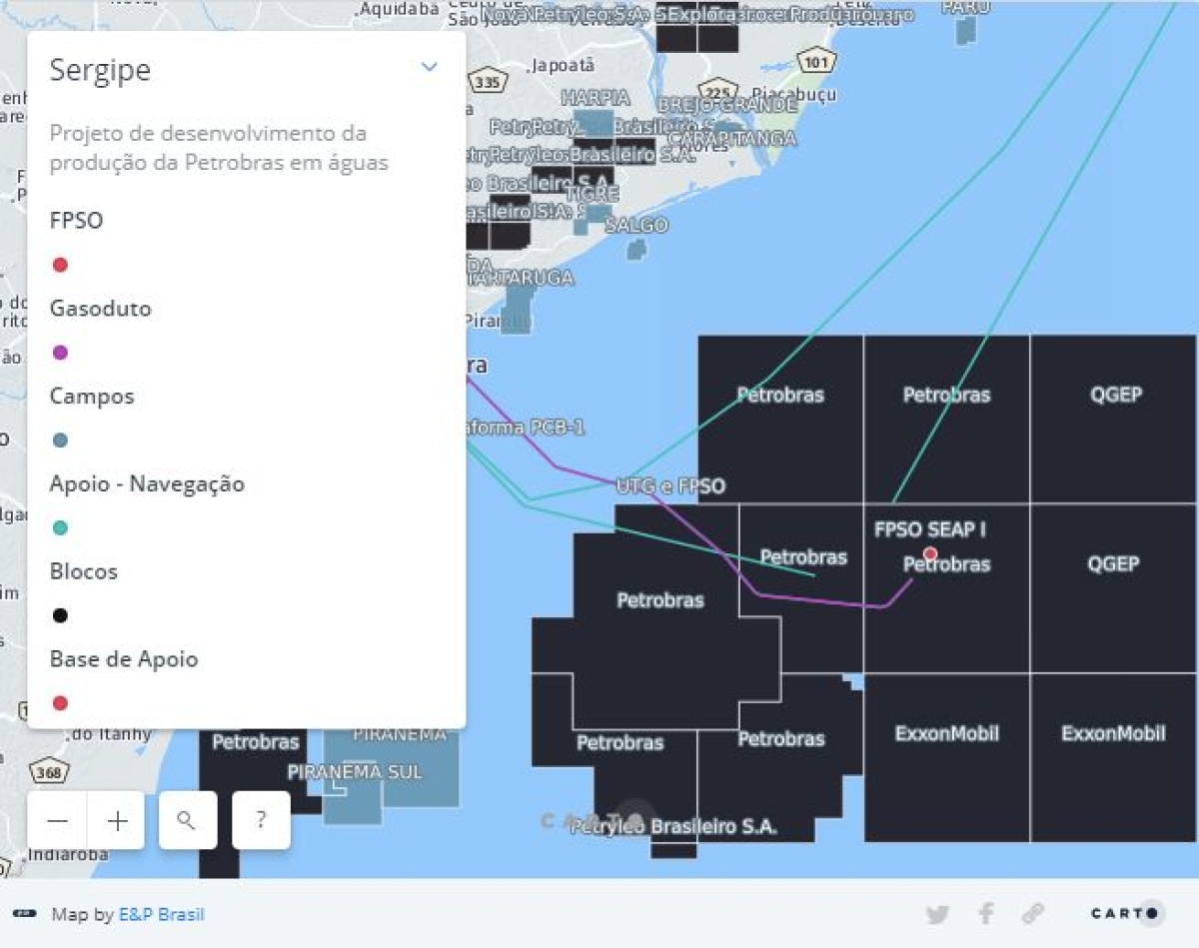Click the route 225 highway shield
This screenshot has height=948, width=1199.
pos(716,92)
